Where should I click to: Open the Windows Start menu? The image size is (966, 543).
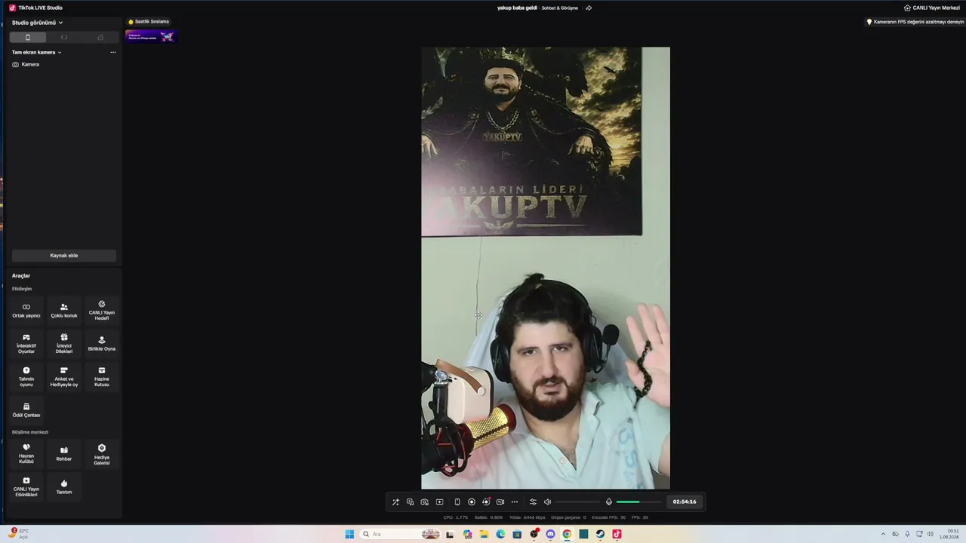click(x=349, y=534)
